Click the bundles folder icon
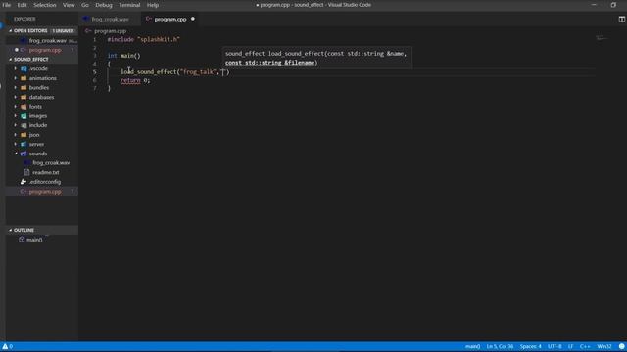The image size is (627, 352). (24, 87)
